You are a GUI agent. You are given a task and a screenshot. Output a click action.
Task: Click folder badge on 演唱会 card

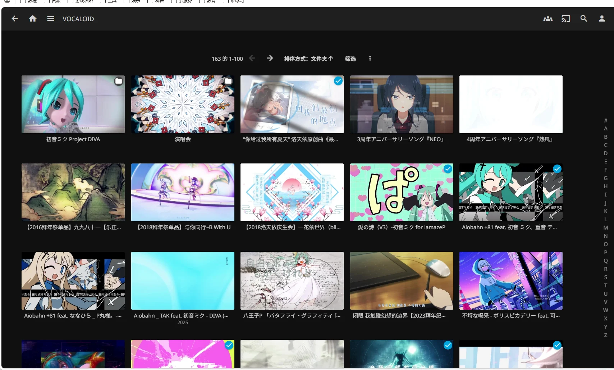point(228,81)
